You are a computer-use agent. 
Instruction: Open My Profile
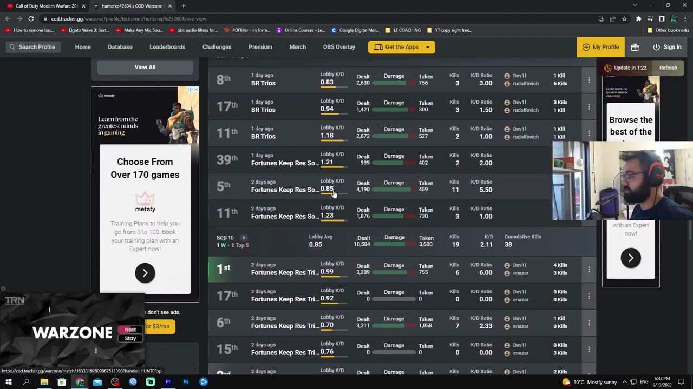tap(600, 47)
